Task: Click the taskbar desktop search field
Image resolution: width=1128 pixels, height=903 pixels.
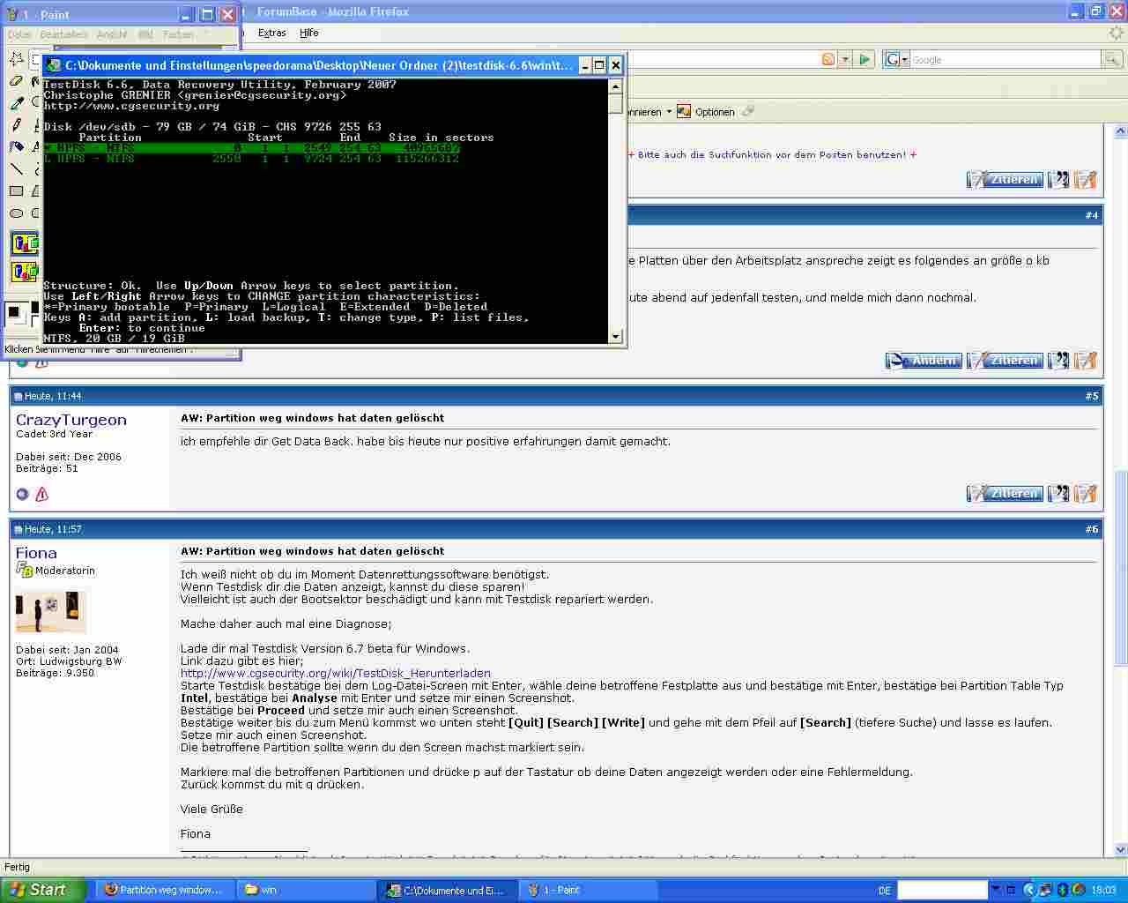Action: click(942, 890)
